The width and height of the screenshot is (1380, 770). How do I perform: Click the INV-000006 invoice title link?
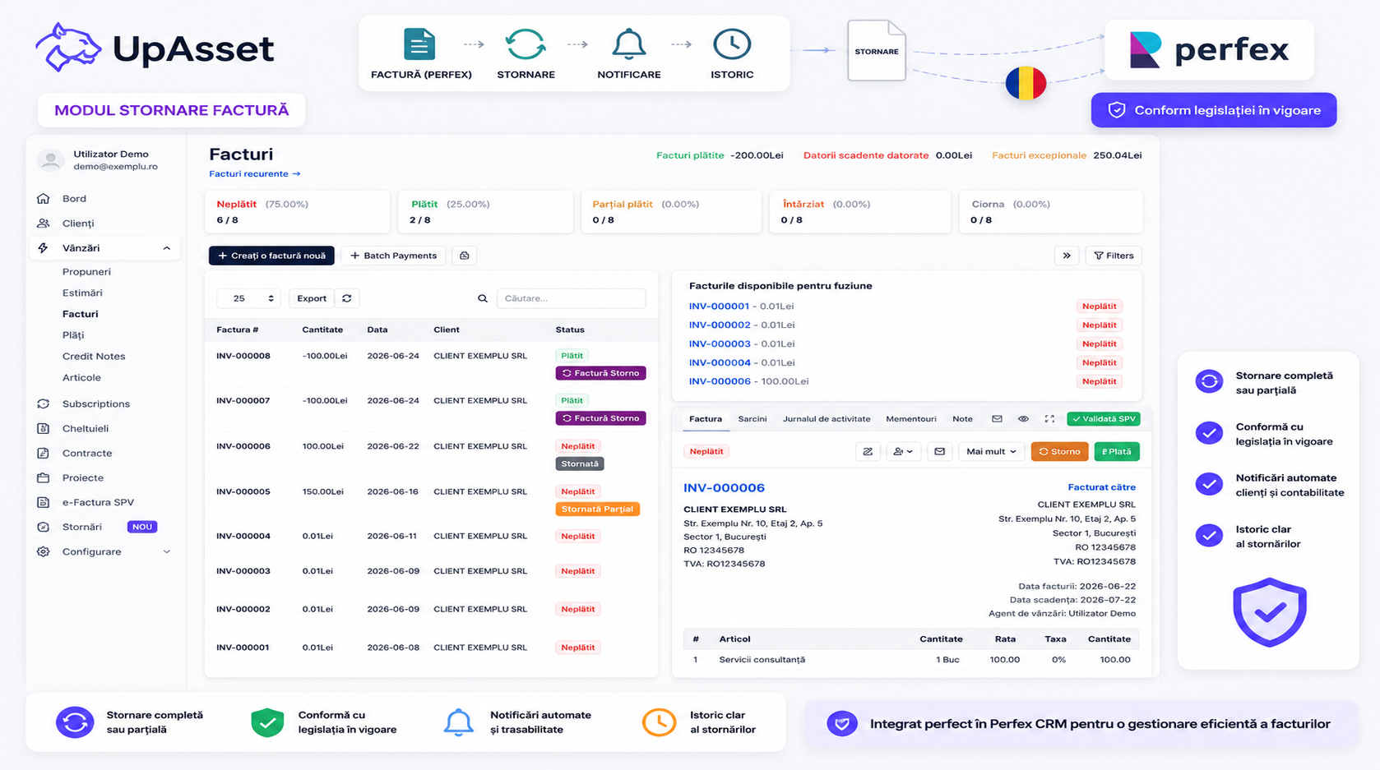[x=724, y=488]
